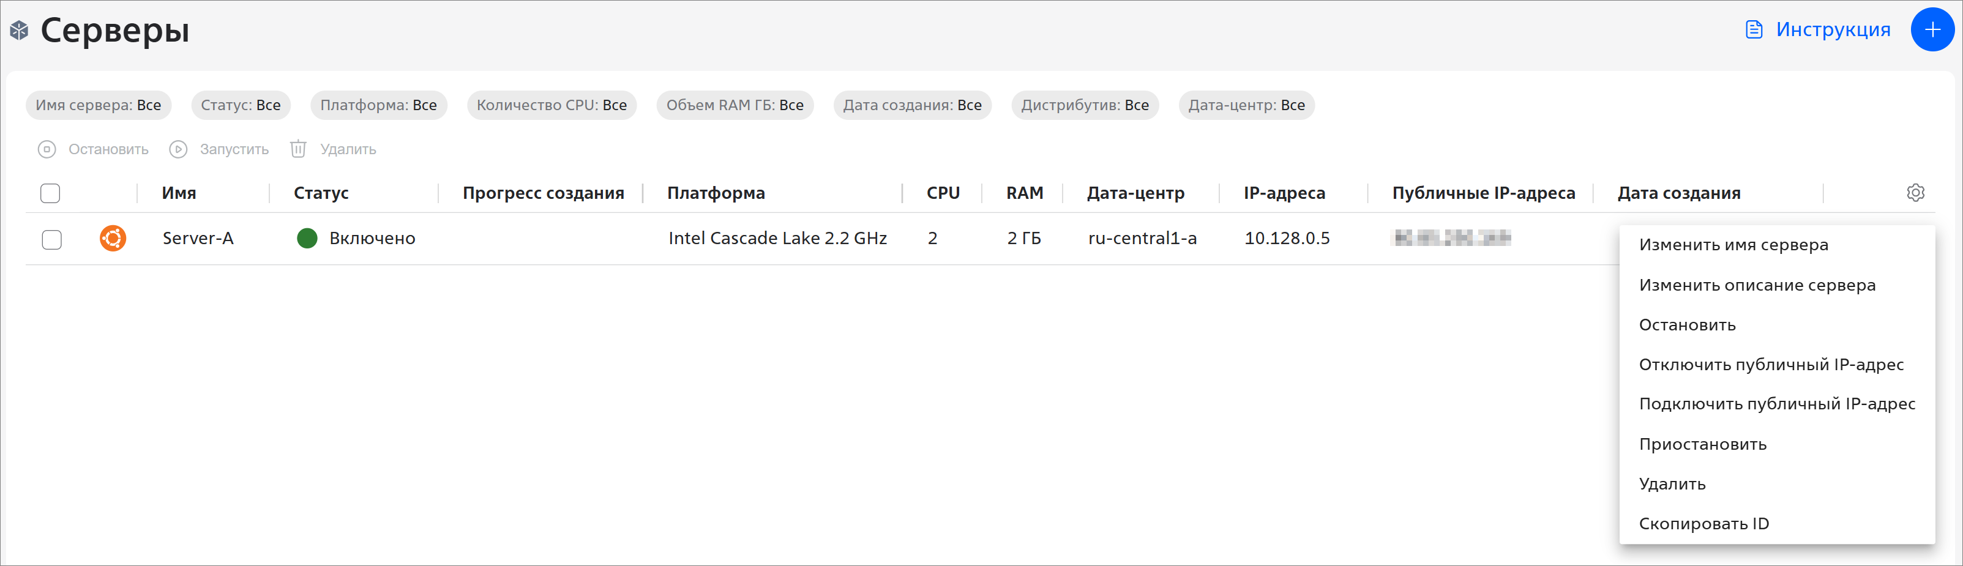1963x566 pixels.
Task: Click the start play icon in toolbar
Action: coord(178,149)
